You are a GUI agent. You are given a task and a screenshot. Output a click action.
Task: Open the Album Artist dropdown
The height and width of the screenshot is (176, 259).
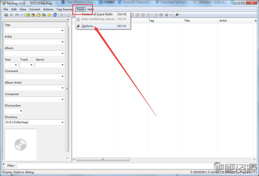pyautogui.click(x=62, y=88)
